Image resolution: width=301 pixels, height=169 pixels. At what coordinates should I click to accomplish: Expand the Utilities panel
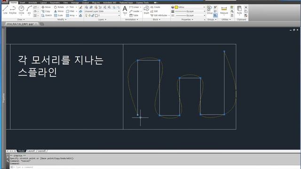226,20
